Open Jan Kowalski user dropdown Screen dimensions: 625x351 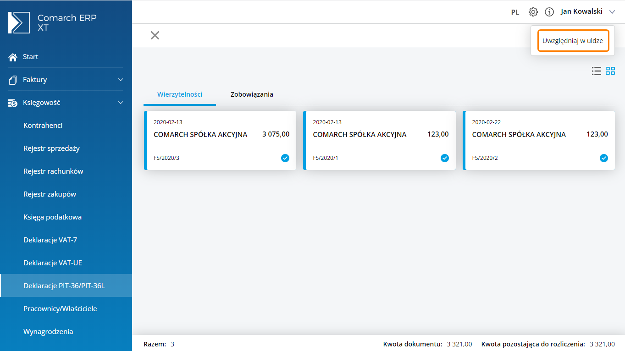pyautogui.click(x=612, y=12)
